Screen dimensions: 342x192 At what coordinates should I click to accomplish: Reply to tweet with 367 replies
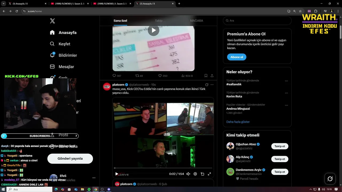[x=117, y=76]
